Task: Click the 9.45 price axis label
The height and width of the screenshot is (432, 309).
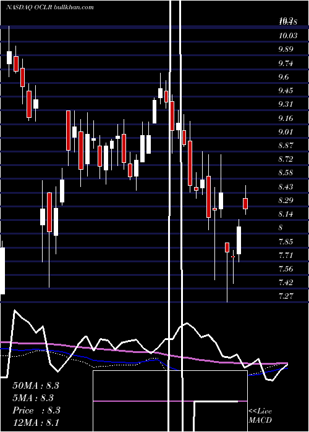Action: click(x=286, y=91)
